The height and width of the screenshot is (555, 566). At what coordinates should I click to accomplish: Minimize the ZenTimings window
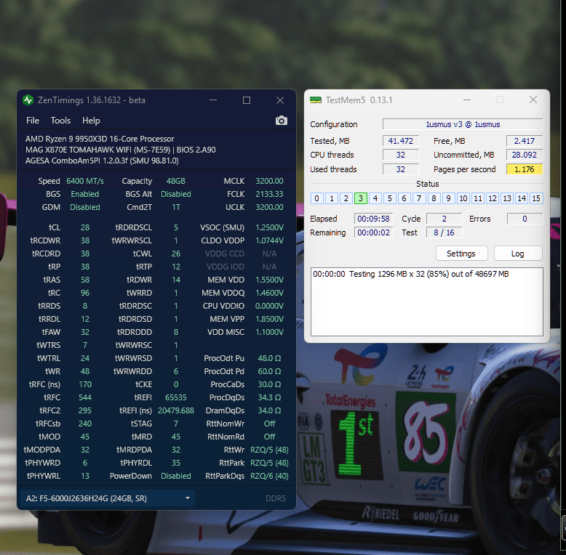point(213,100)
